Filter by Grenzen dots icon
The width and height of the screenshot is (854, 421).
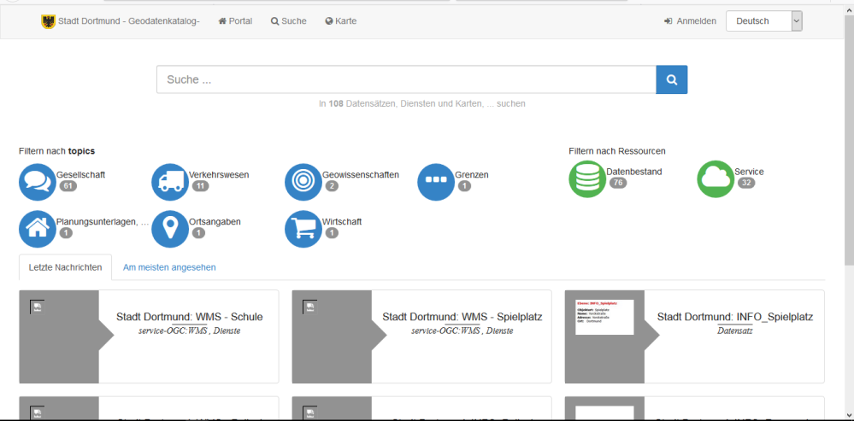pos(436,182)
